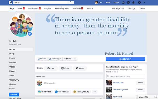Click Create in the top blue bar

point(116,2)
